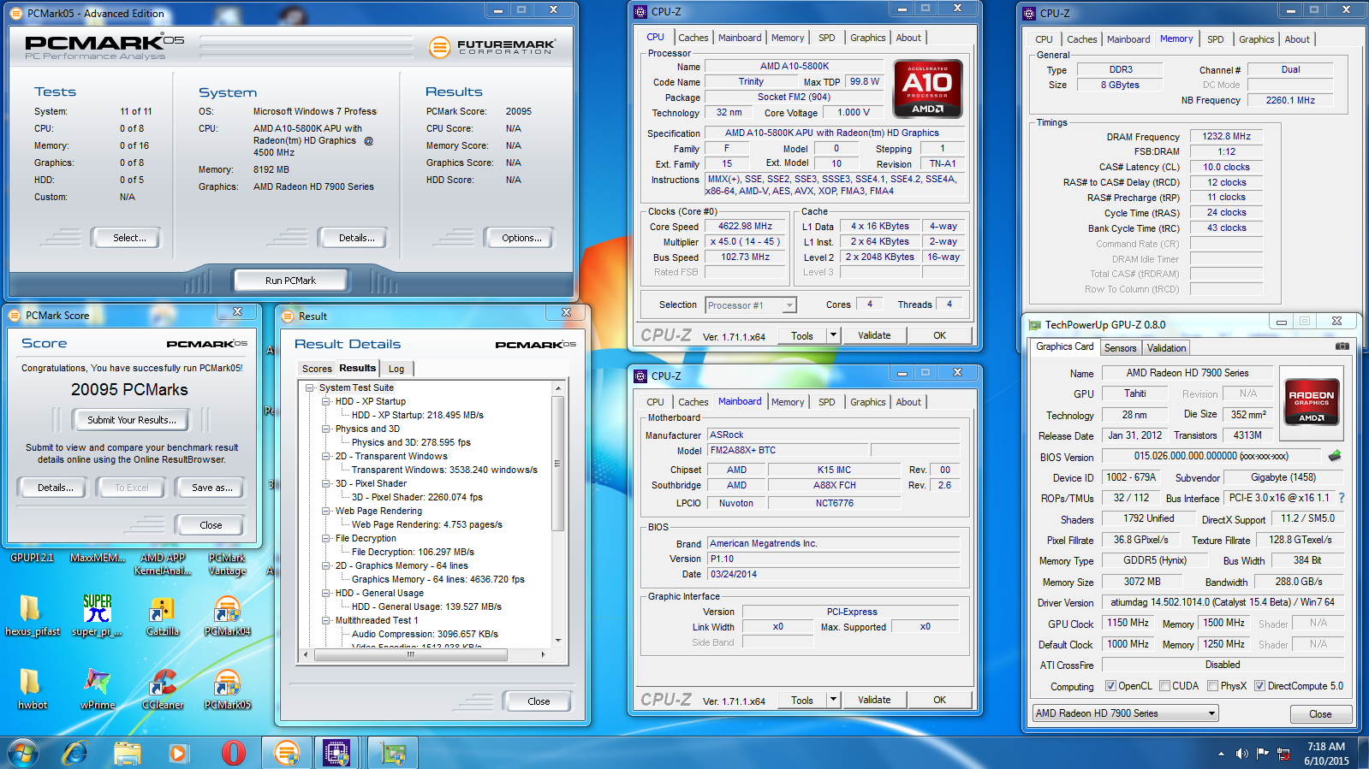Image resolution: width=1369 pixels, height=769 pixels.
Task: Collapse the Web Page Rendering node
Action: click(326, 511)
